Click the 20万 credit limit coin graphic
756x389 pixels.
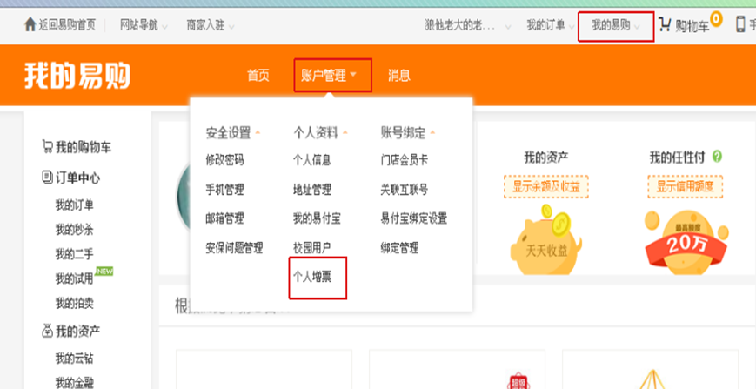click(686, 242)
